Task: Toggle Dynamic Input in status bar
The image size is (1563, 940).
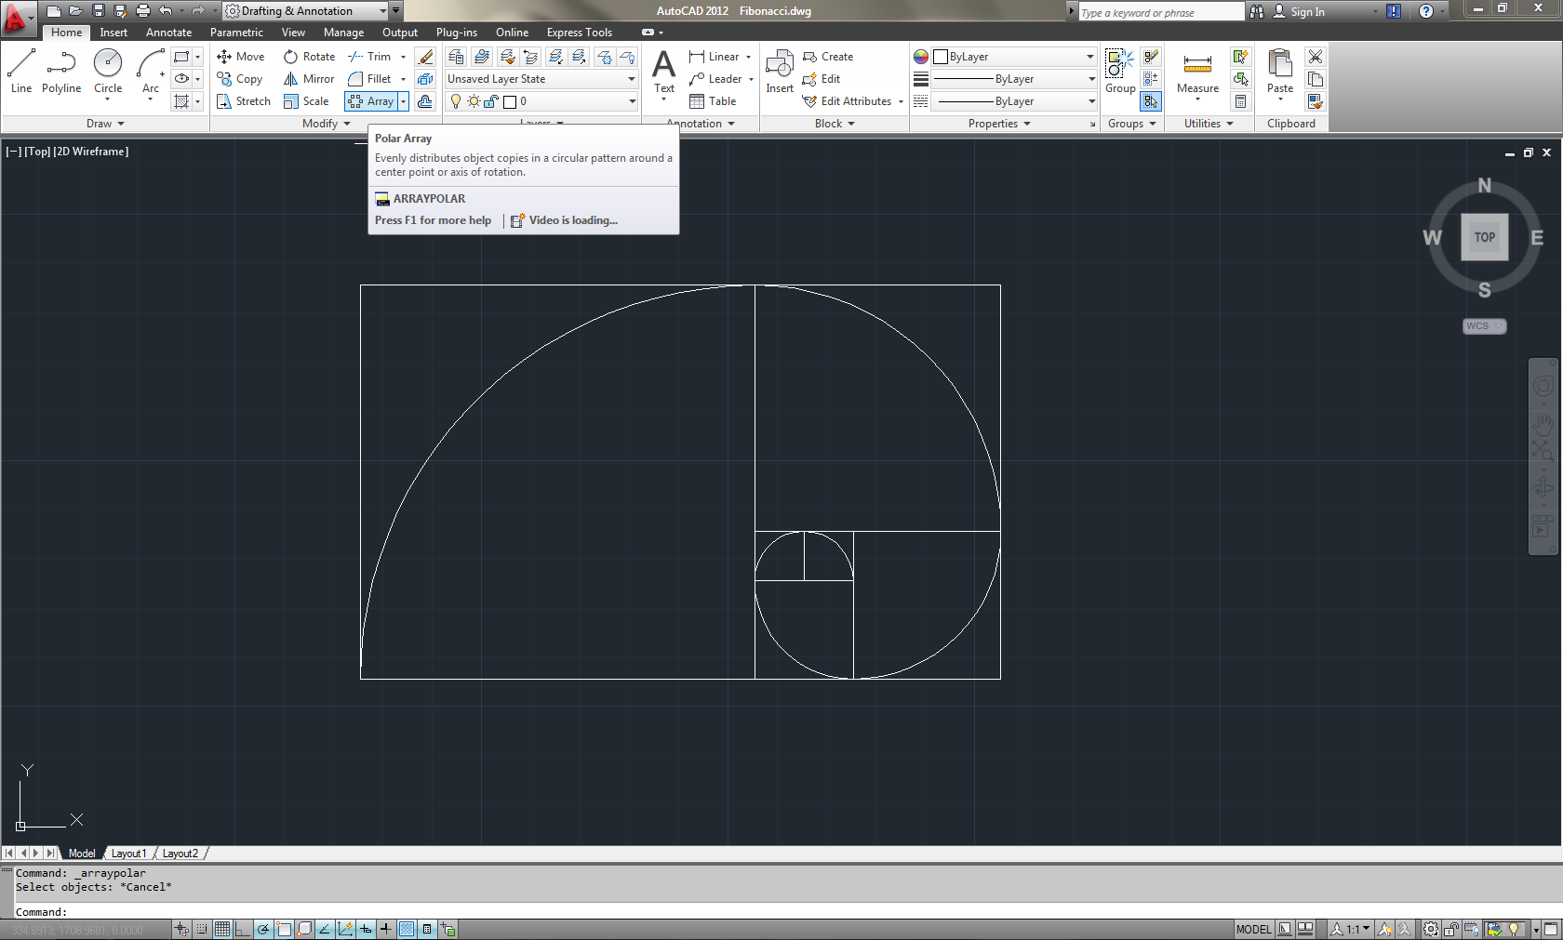Action: click(366, 929)
